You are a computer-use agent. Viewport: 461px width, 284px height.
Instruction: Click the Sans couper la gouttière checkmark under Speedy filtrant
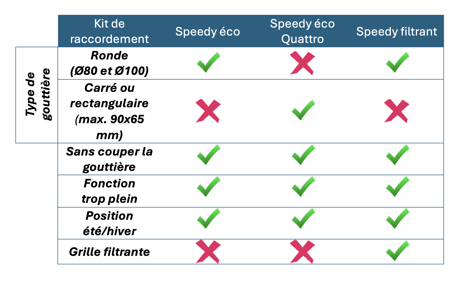coord(397,155)
